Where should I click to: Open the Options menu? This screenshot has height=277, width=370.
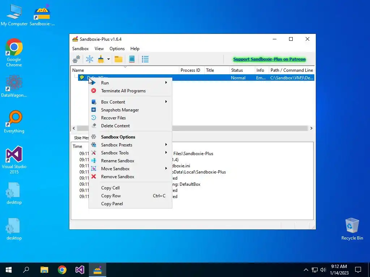(x=117, y=49)
